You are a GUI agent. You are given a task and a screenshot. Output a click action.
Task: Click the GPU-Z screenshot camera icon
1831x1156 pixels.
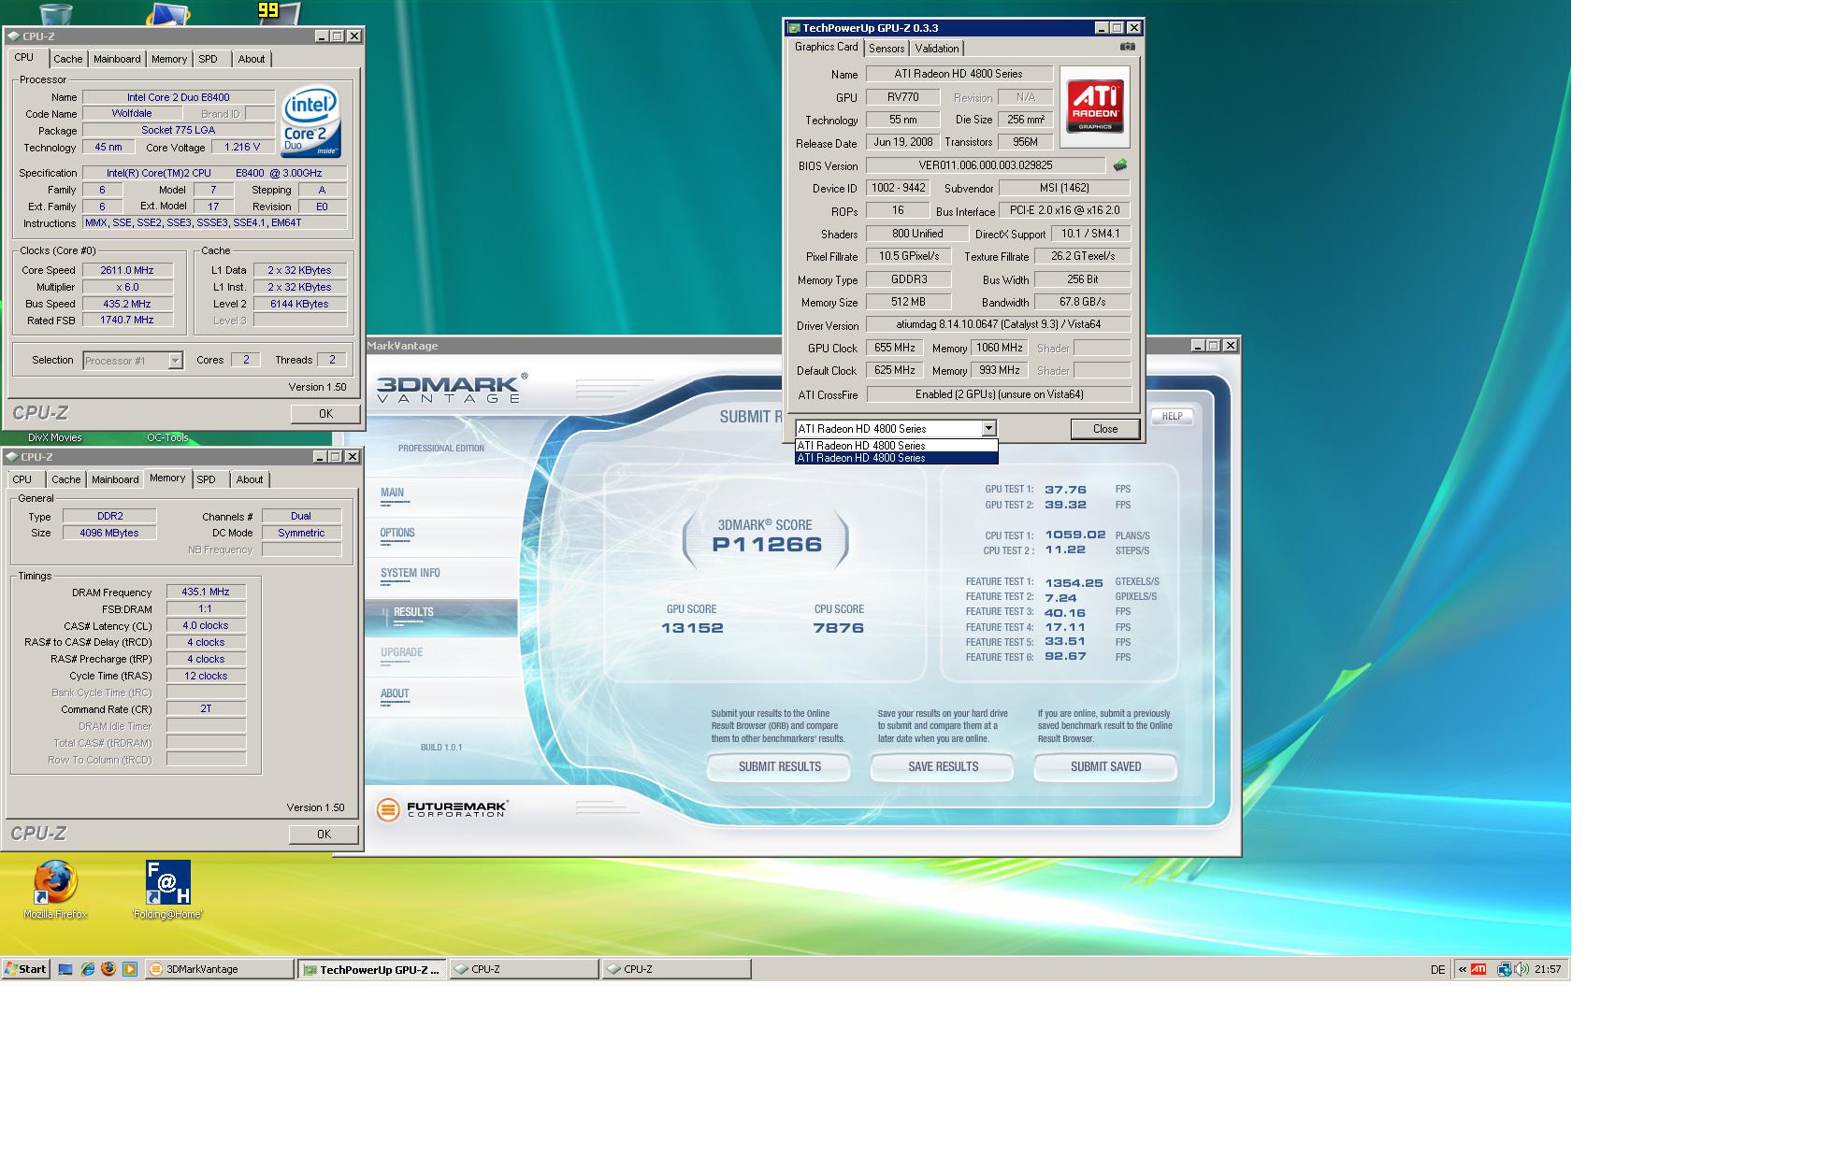click(x=1127, y=47)
